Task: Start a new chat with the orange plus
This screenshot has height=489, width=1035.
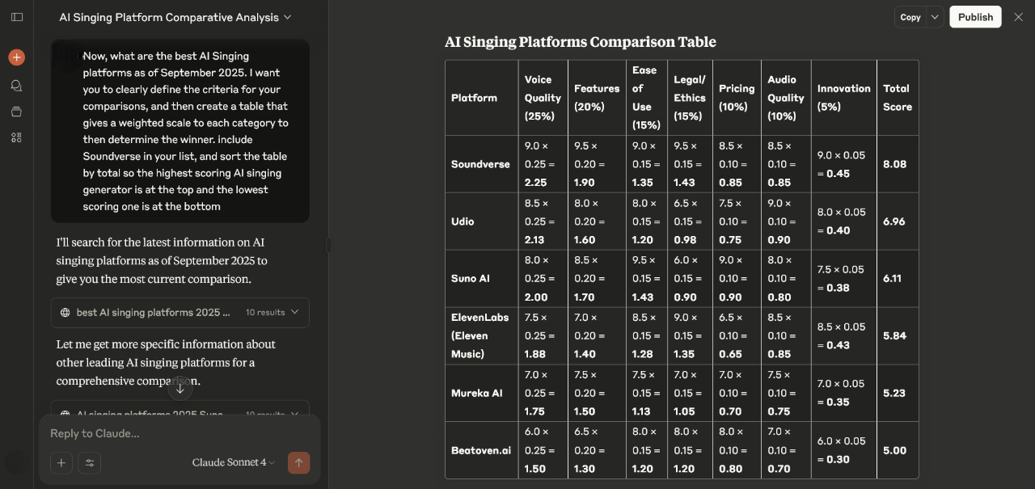Action: pyautogui.click(x=16, y=57)
